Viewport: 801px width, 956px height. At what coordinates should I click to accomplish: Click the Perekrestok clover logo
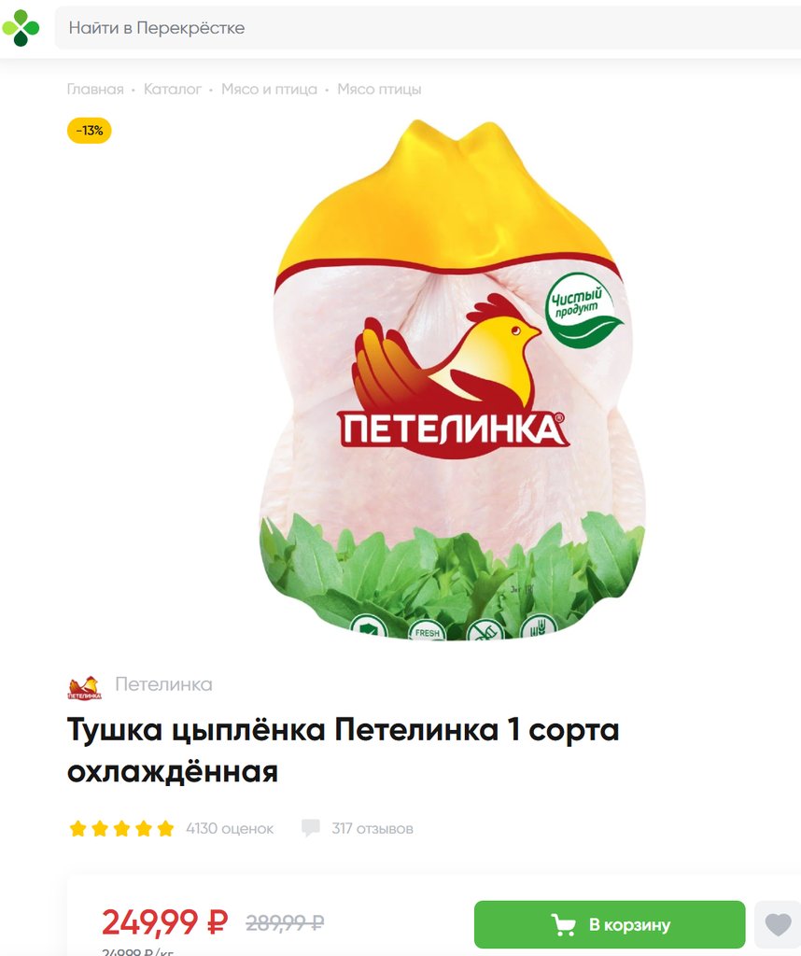click(x=21, y=27)
